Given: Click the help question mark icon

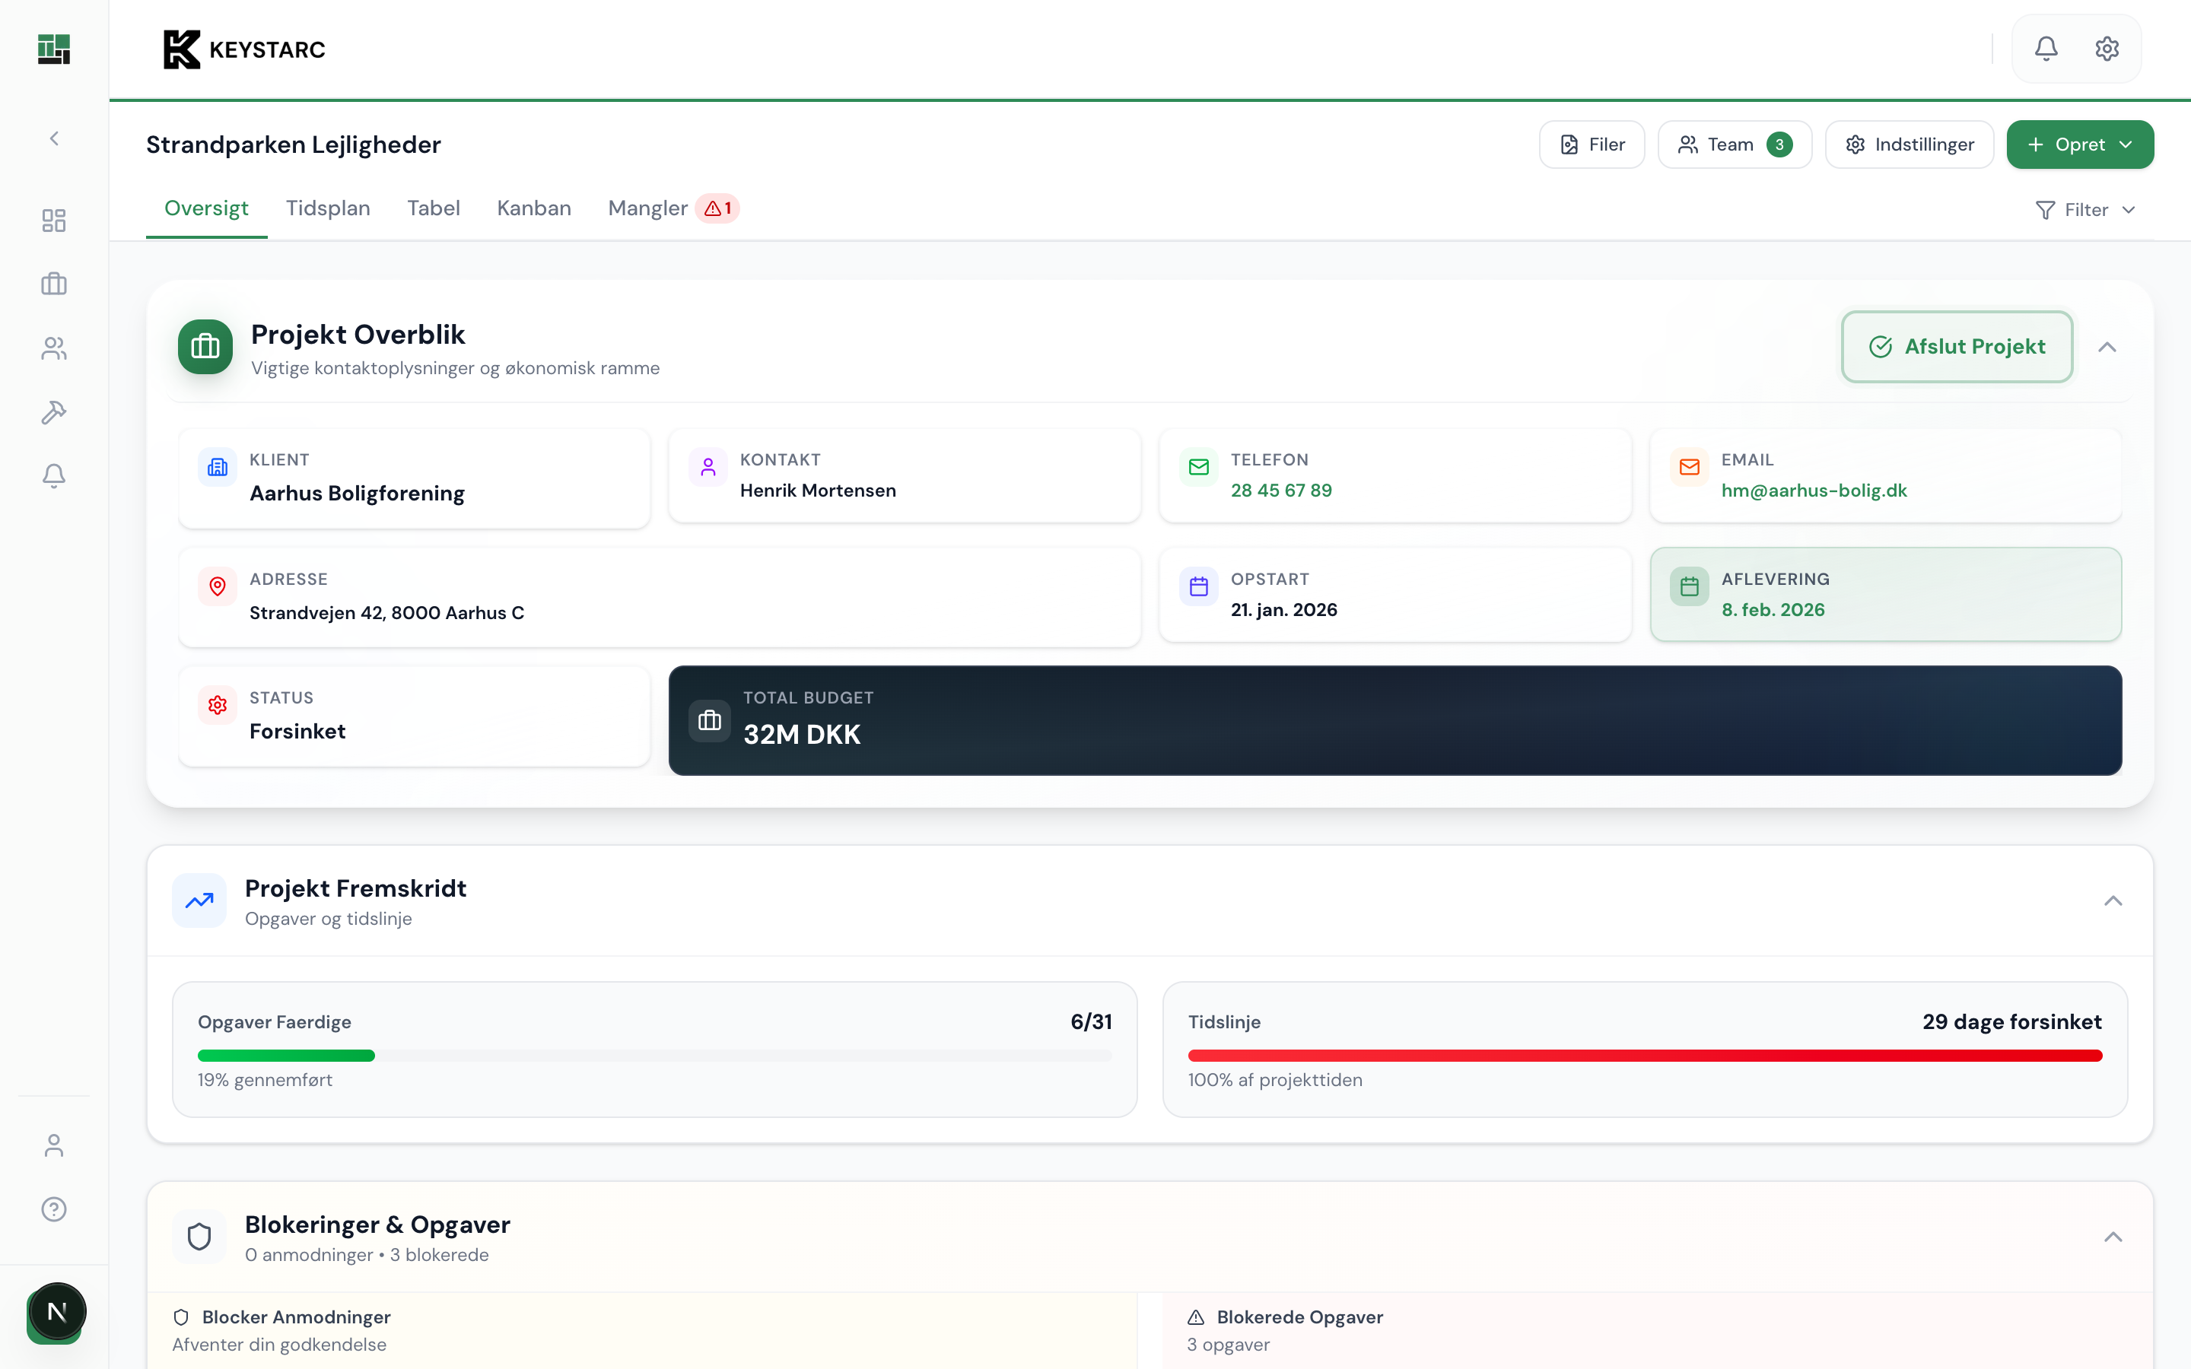Looking at the screenshot, I should click(x=53, y=1209).
